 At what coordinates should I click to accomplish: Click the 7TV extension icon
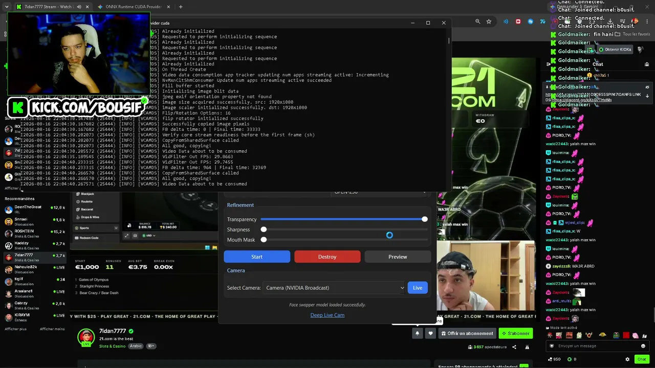coord(542,21)
